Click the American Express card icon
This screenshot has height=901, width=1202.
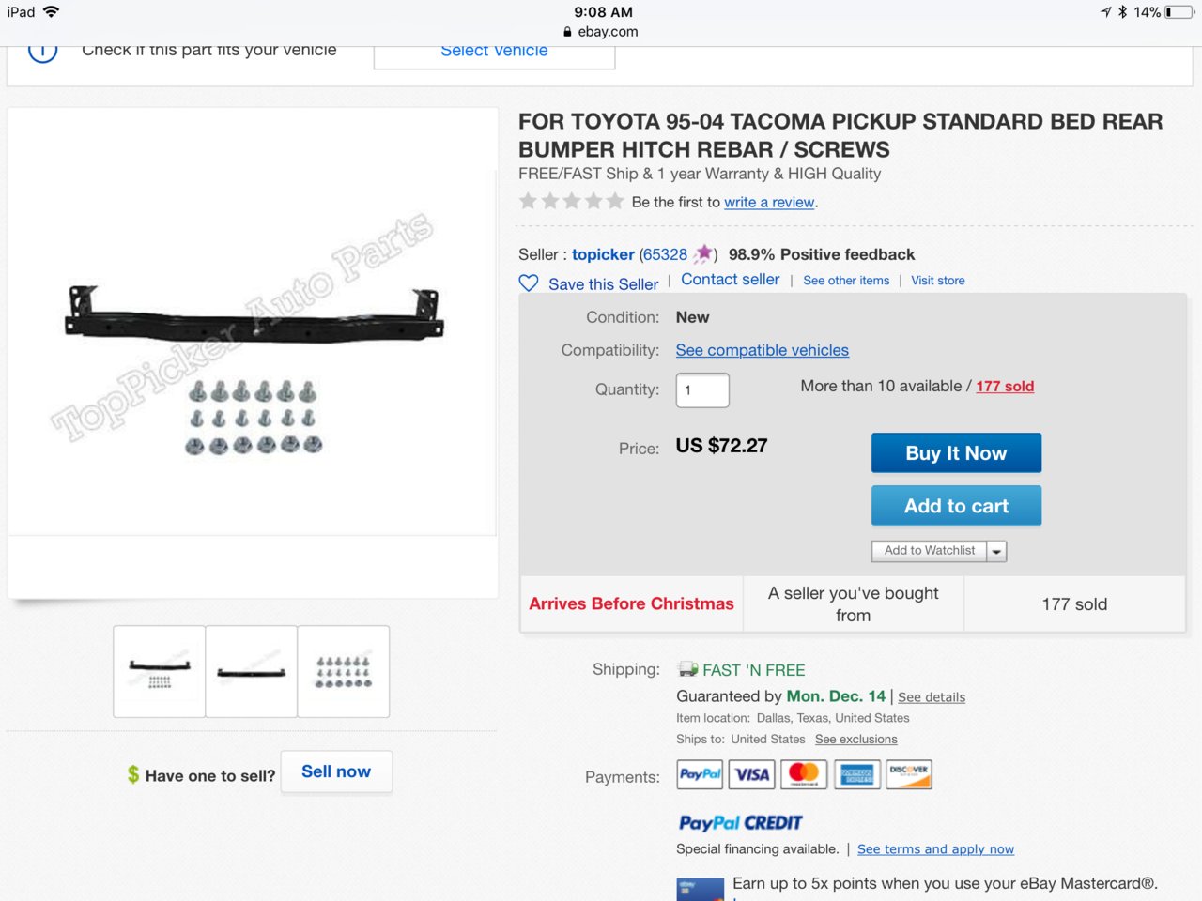click(856, 774)
